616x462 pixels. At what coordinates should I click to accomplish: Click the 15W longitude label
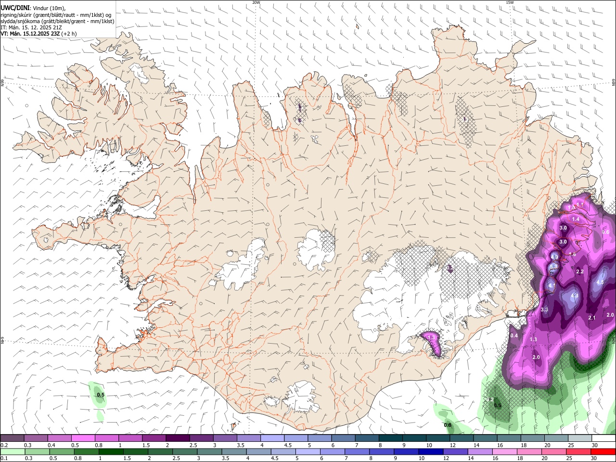click(x=510, y=2)
